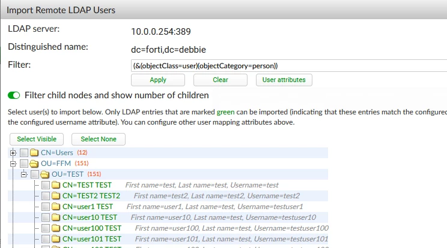Check the CN=user100 TEST checkbox
This screenshot has width=447, height=248.
coord(46,228)
